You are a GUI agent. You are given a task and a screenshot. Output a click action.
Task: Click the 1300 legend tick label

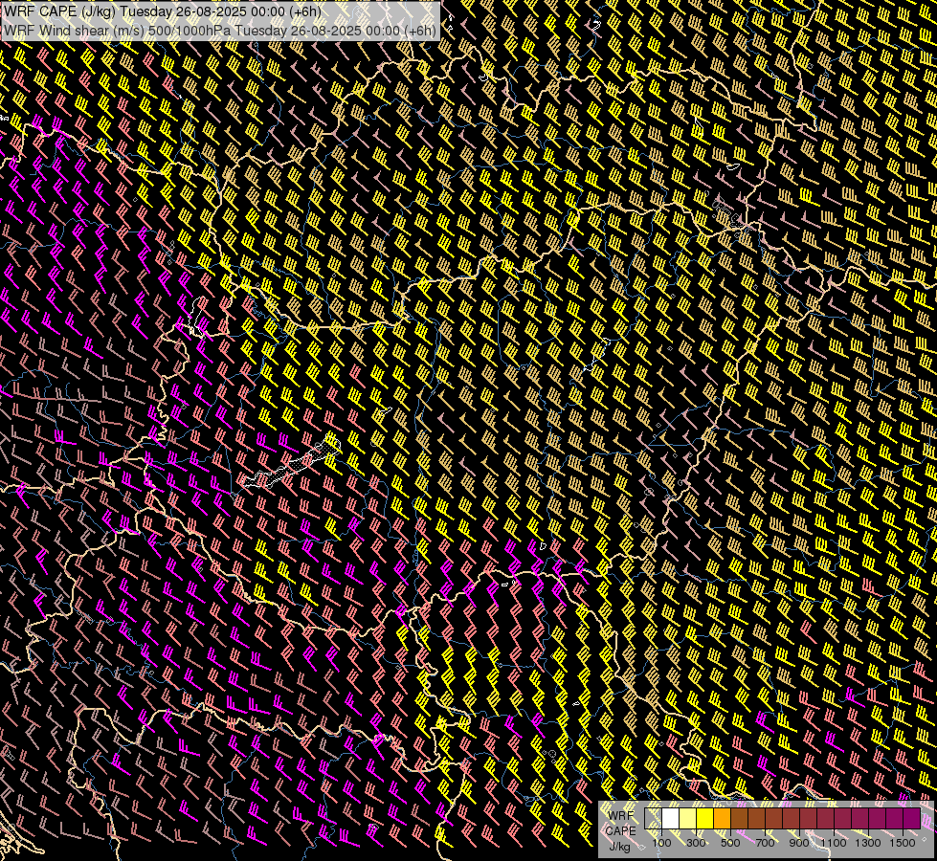pyautogui.click(x=868, y=843)
